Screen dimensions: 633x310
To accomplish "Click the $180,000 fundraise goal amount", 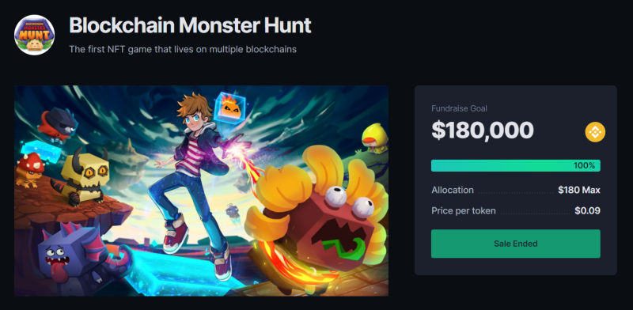I will pos(483,130).
